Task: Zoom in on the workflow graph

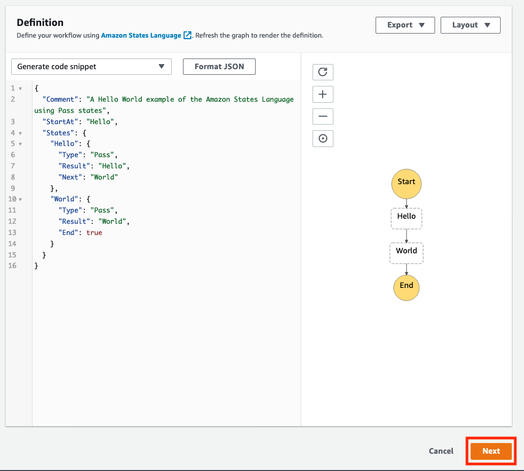Action: (323, 95)
